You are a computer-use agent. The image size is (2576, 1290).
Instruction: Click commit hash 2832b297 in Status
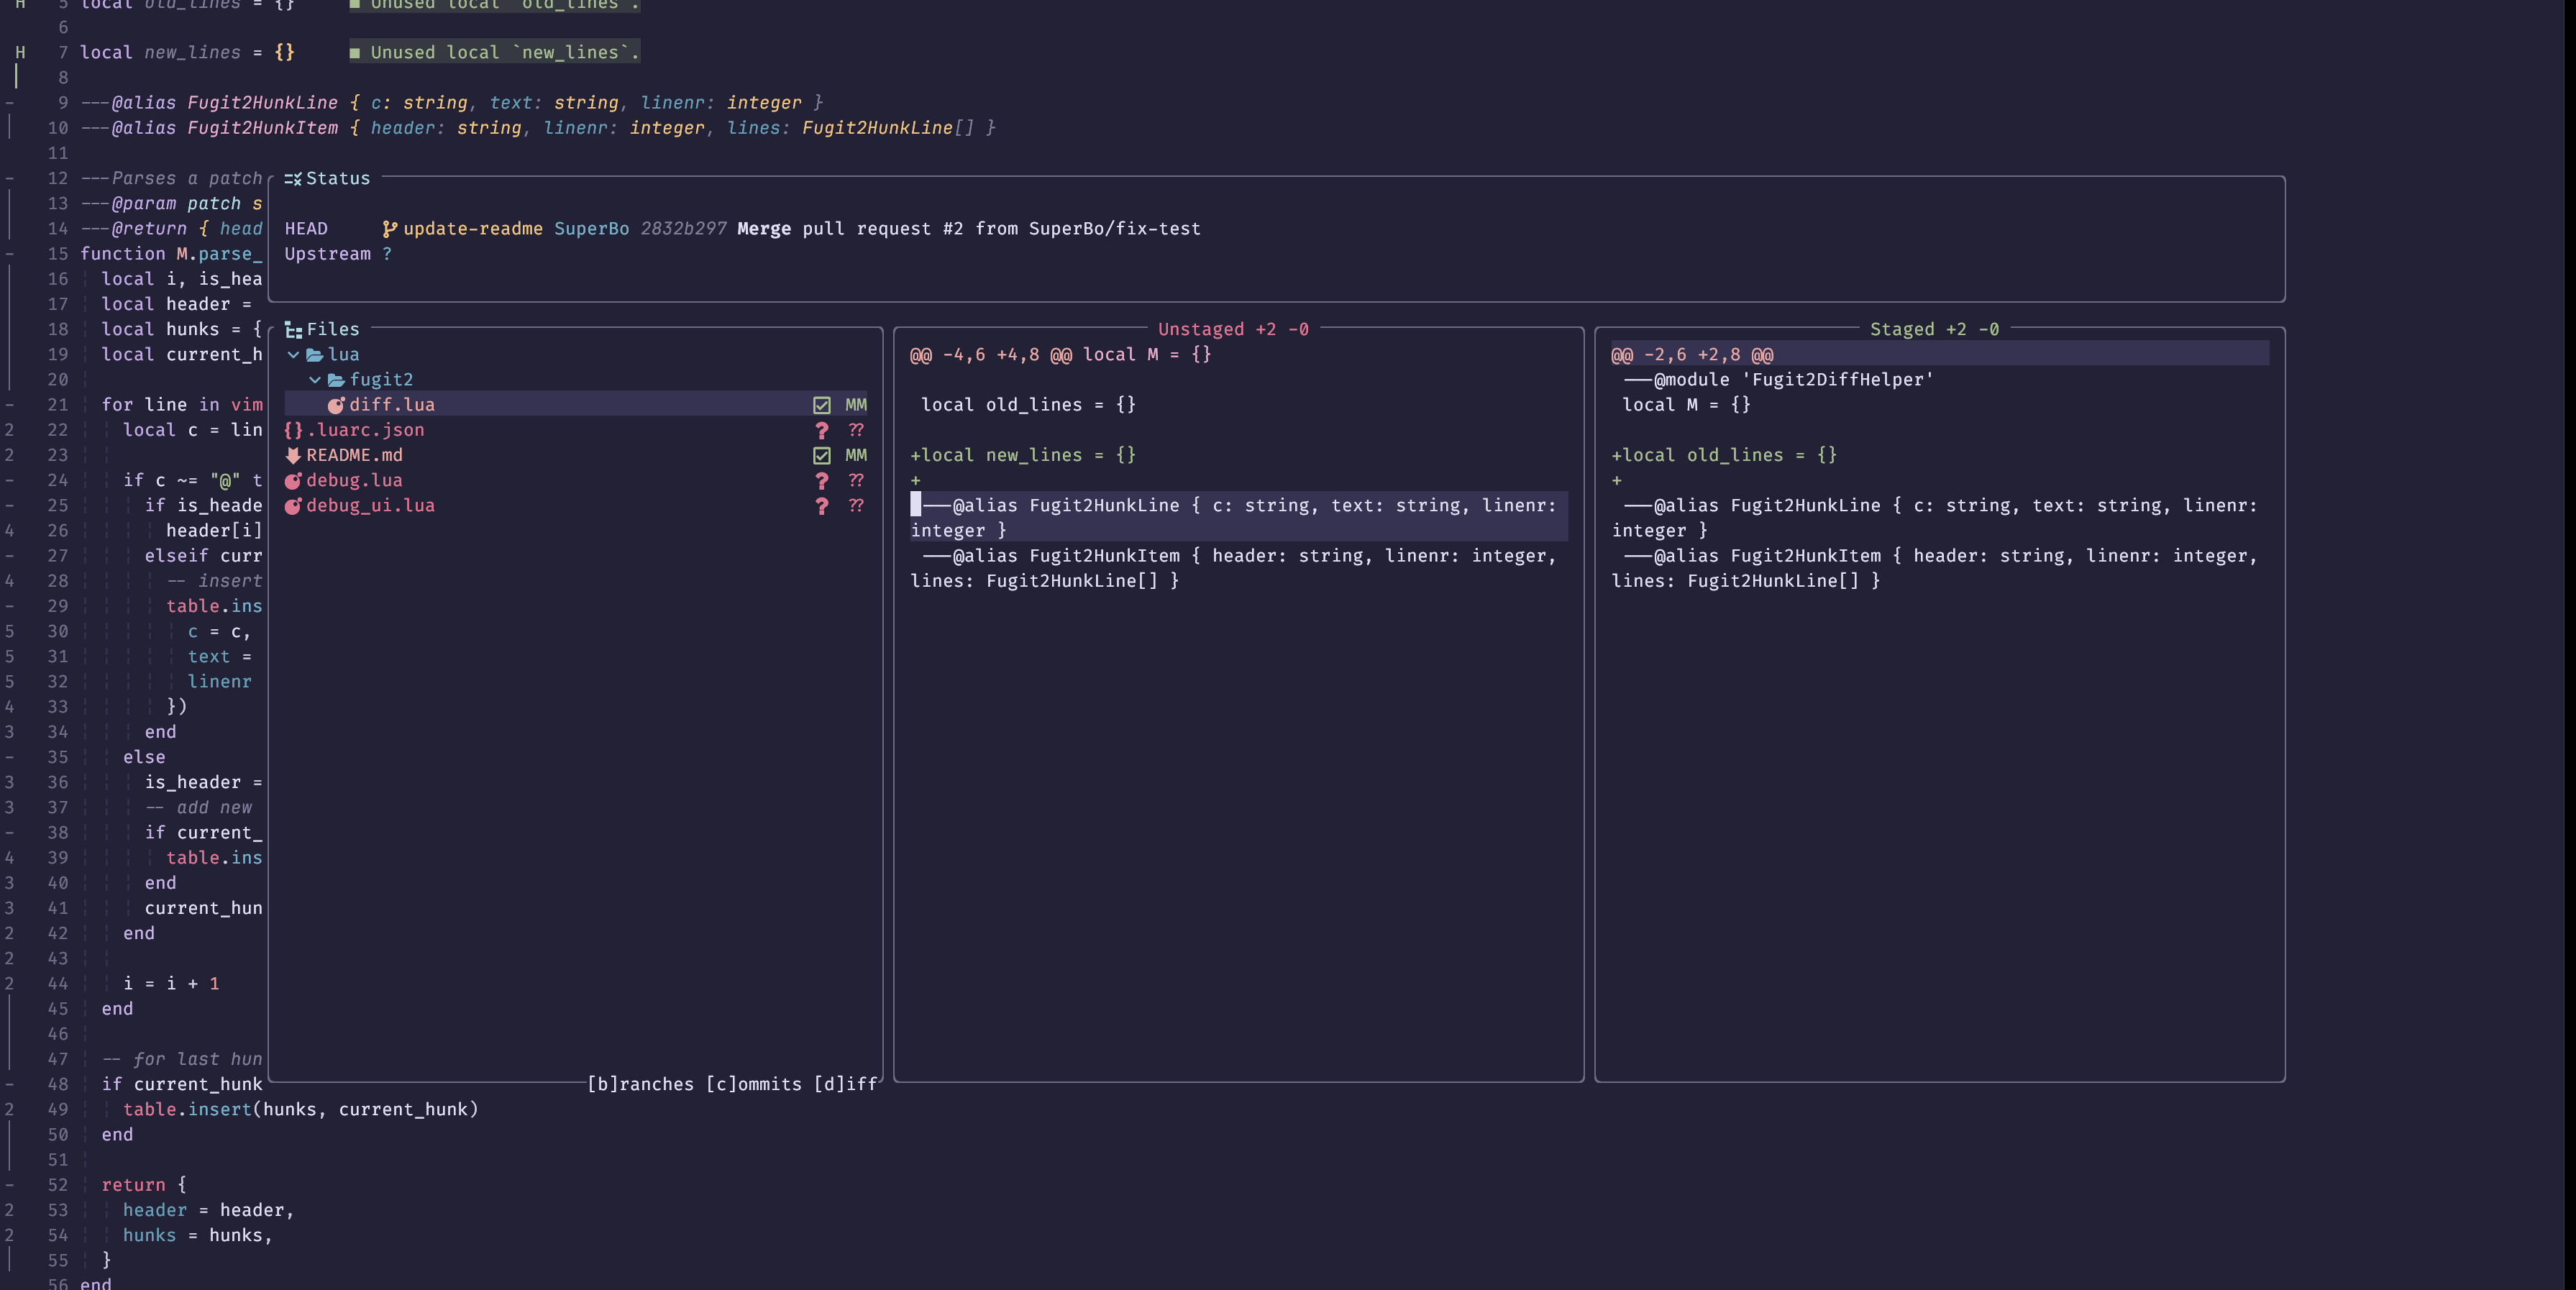(683, 229)
